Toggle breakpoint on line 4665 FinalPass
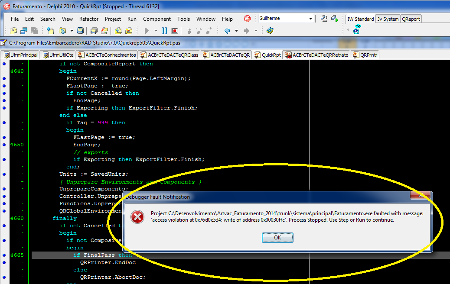450x284 pixels. 4,255
